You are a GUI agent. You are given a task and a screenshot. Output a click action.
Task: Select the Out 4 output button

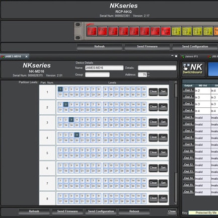[188, 111]
